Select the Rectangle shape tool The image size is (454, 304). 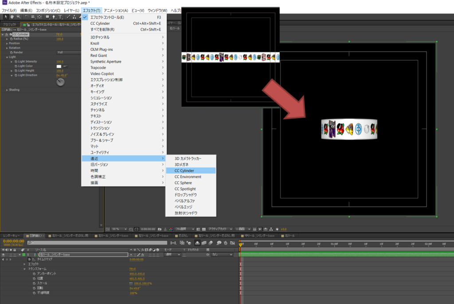pyautogui.click(x=48, y=17)
